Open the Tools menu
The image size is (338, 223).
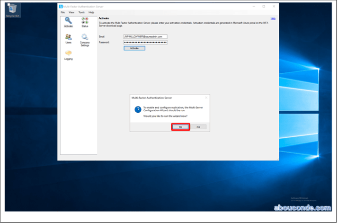point(81,12)
